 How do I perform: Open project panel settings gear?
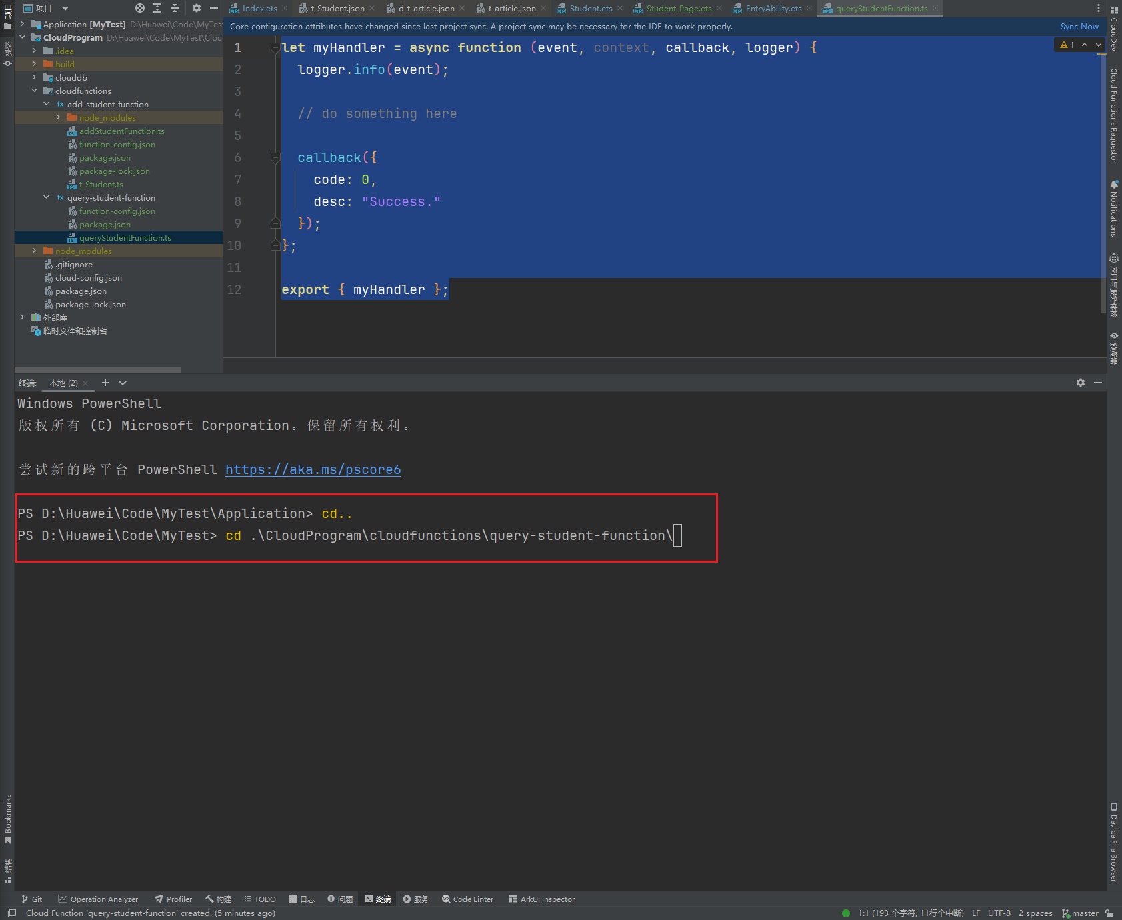(197, 8)
